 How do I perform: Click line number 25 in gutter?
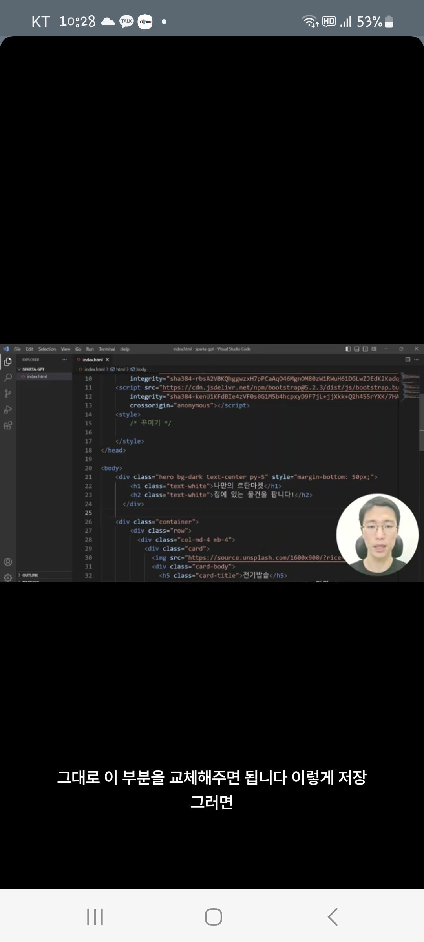point(88,513)
